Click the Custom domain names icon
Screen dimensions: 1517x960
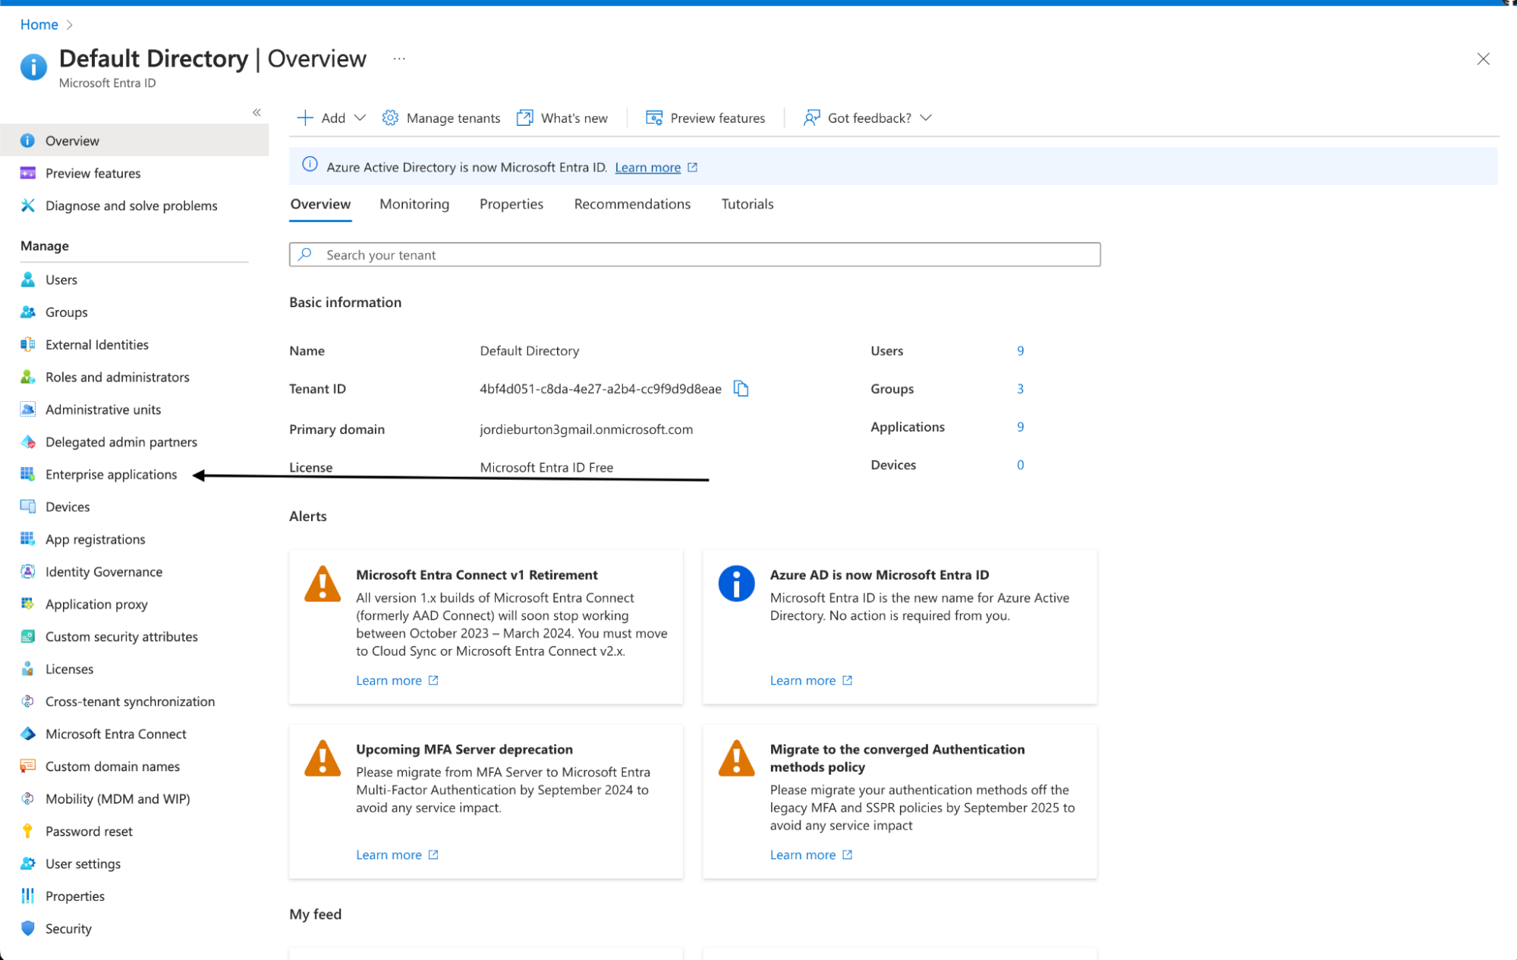coord(28,767)
